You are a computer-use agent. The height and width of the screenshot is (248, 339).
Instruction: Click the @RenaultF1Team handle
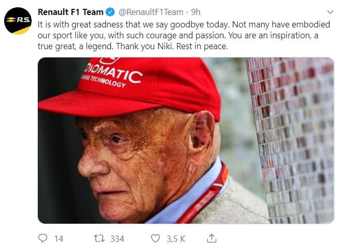pyautogui.click(x=151, y=12)
